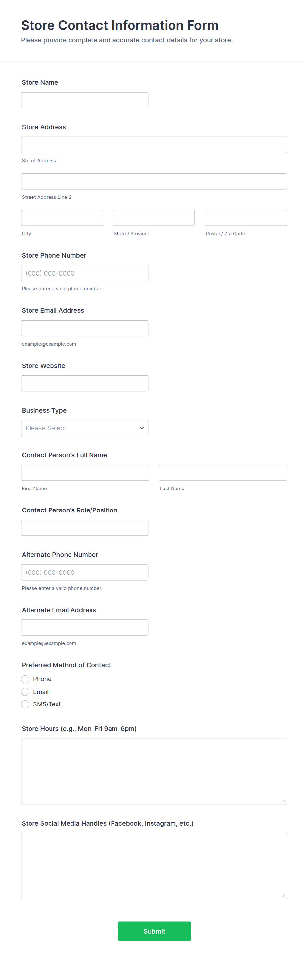Image resolution: width=305 pixels, height=957 pixels.
Task: Open the Business Type dropdown
Action: [x=84, y=428]
